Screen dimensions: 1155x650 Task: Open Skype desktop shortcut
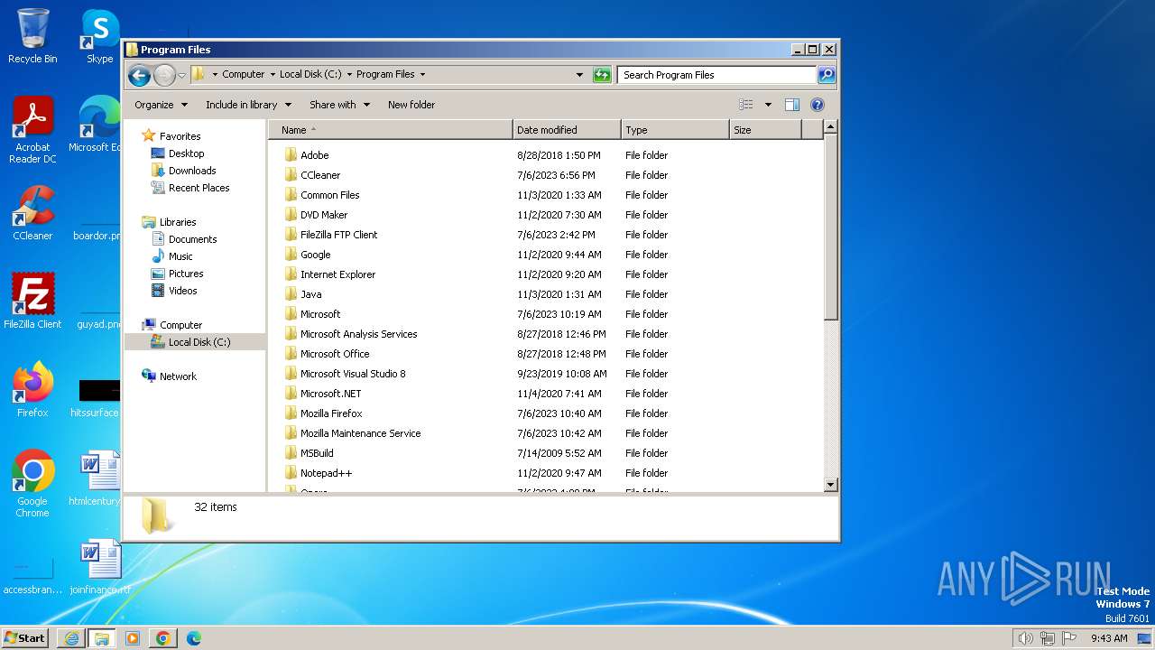pos(99,36)
